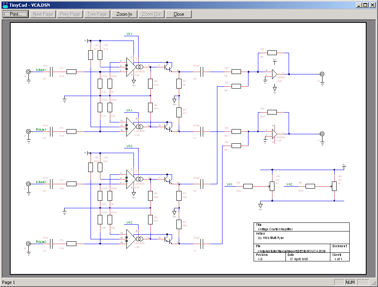Viewport: 378px width, 287px height.
Task: Click the U2B LM13600 op-amp symbol
Action: coord(131,239)
